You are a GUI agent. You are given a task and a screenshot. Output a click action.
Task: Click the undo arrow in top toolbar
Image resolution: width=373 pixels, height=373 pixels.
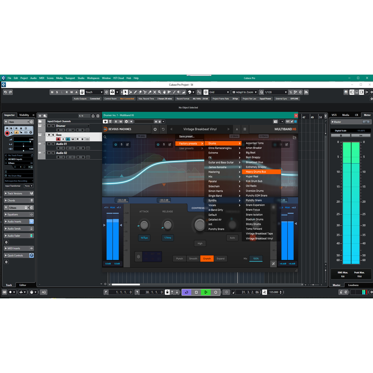point(5,92)
